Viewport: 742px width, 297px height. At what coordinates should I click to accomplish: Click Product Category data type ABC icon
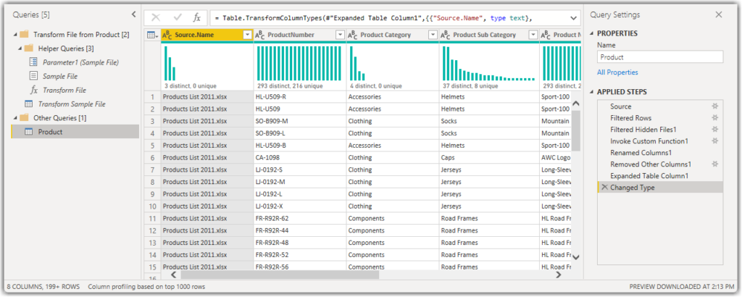[353, 35]
